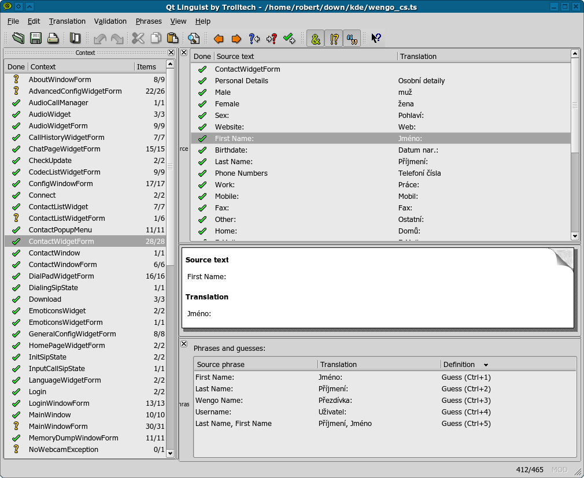The height and width of the screenshot is (478, 584).
Task: Go to previous item with left arrow
Action: tap(219, 39)
